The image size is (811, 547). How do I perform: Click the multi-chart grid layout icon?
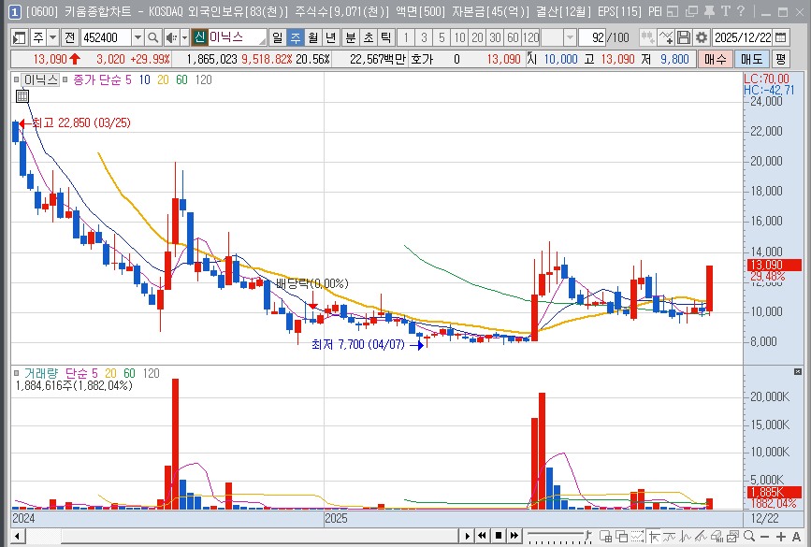pos(605,536)
